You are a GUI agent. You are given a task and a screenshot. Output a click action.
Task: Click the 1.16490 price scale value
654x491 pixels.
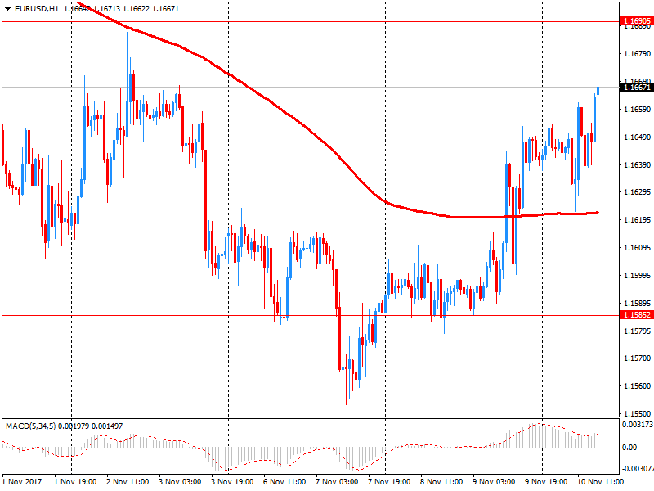(637, 137)
